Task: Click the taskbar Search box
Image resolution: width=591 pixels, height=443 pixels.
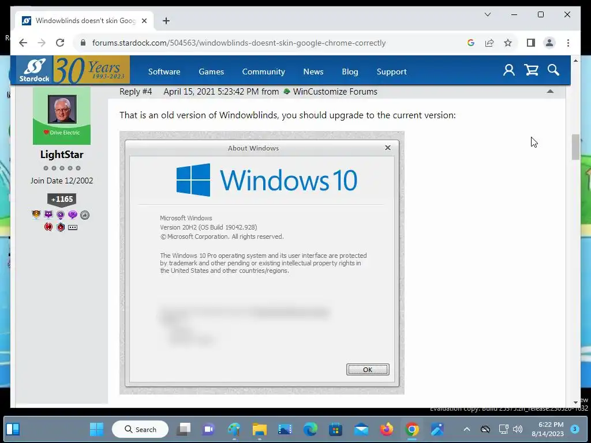Action: 140,429
